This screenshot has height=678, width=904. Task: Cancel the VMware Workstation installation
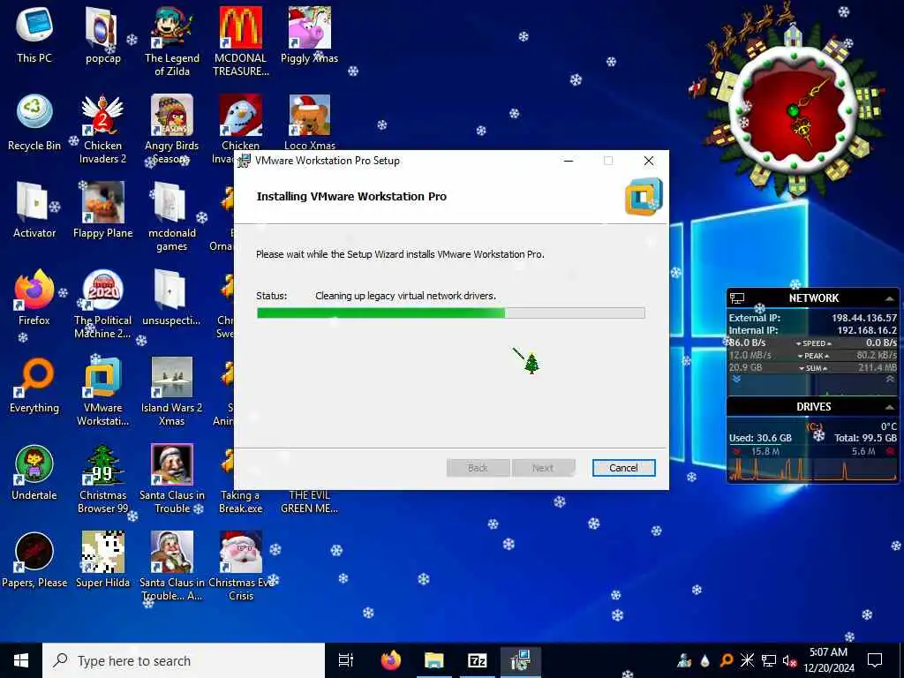click(623, 468)
